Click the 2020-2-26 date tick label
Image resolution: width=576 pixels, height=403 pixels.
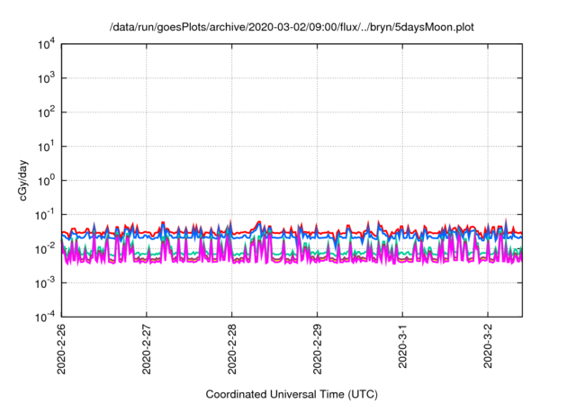click(61, 349)
